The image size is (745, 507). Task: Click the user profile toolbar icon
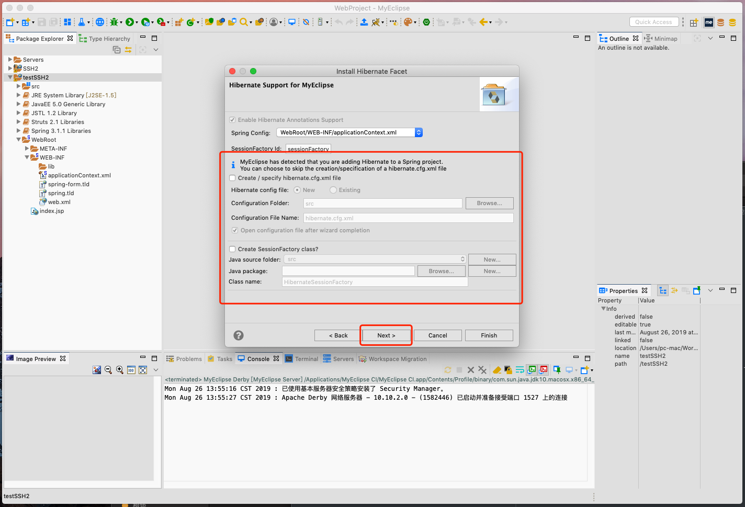(x=274, y=22)
